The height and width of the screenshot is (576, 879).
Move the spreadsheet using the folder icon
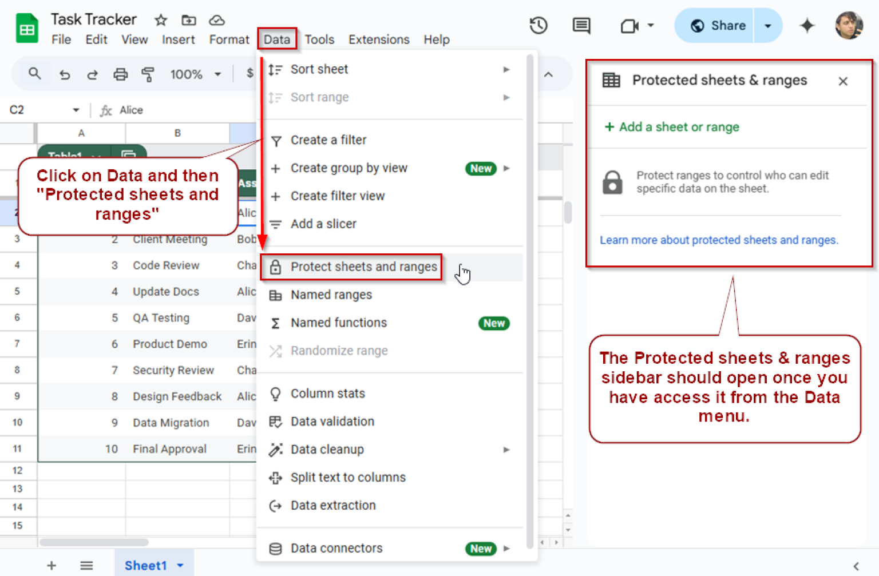[x=188, y=19]
